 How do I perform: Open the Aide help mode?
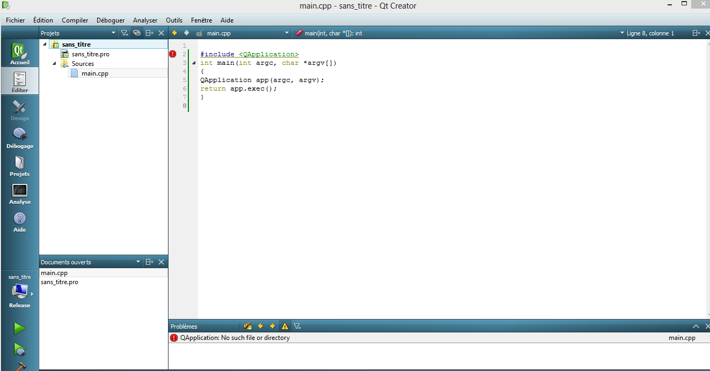point(19,221)
